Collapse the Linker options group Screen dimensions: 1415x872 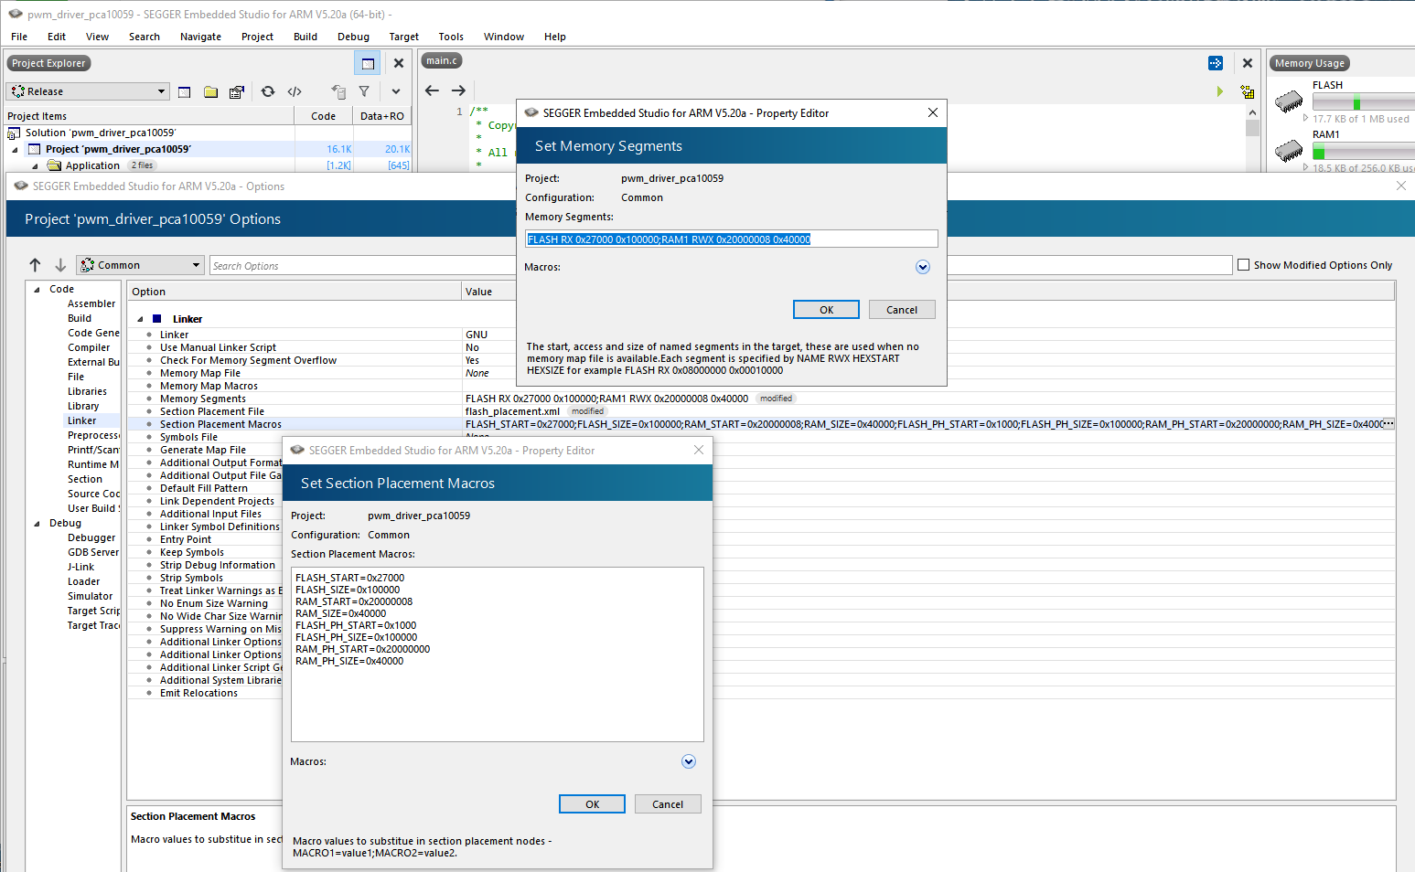[140, 319]
